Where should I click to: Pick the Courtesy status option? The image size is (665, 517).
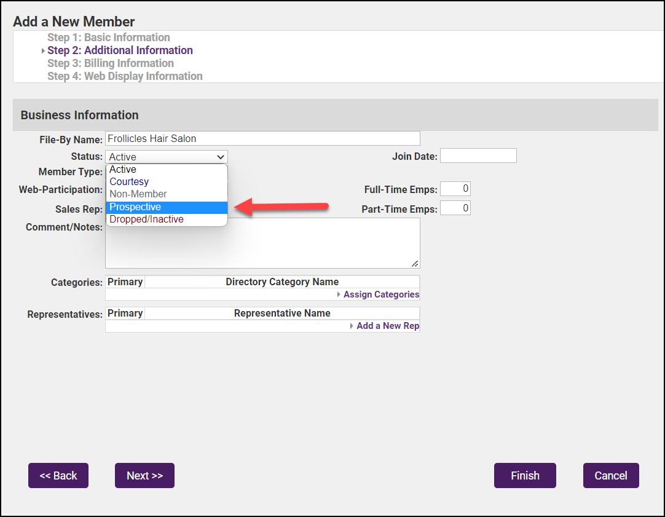click(166, 182)
